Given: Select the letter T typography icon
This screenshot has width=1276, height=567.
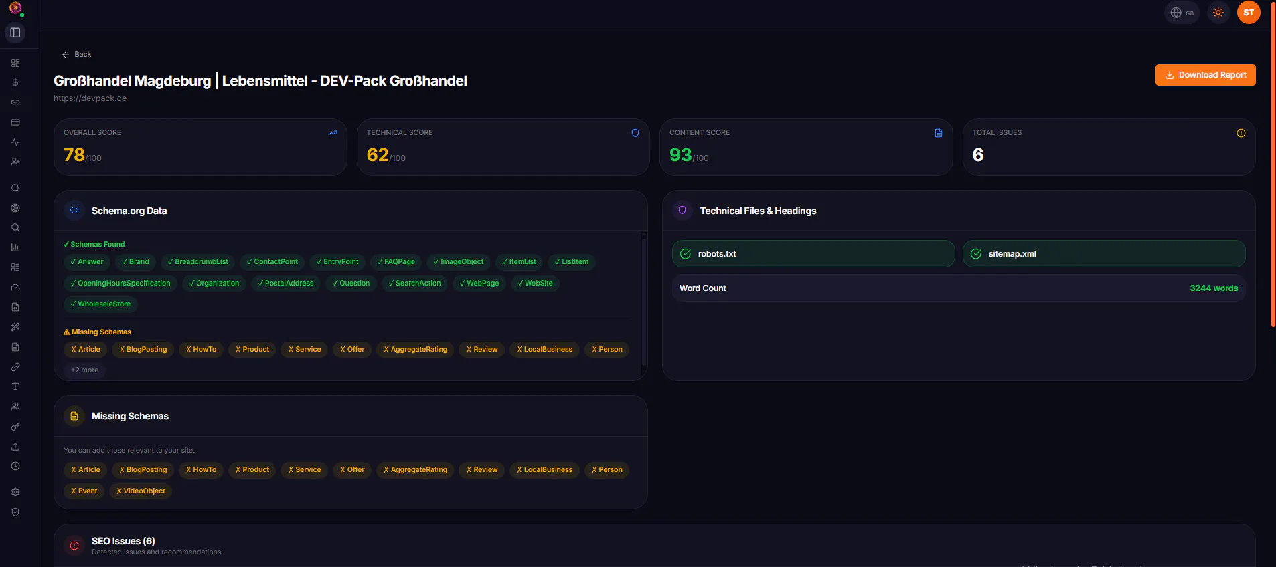Looking at the screenshot, I should pyautogui.click(x=15, y=386).
